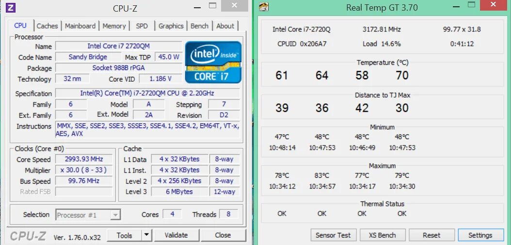Click the Intel Core i7-2720Q name in Real Temp
The image size is (511, 245).
coord(302,29)
